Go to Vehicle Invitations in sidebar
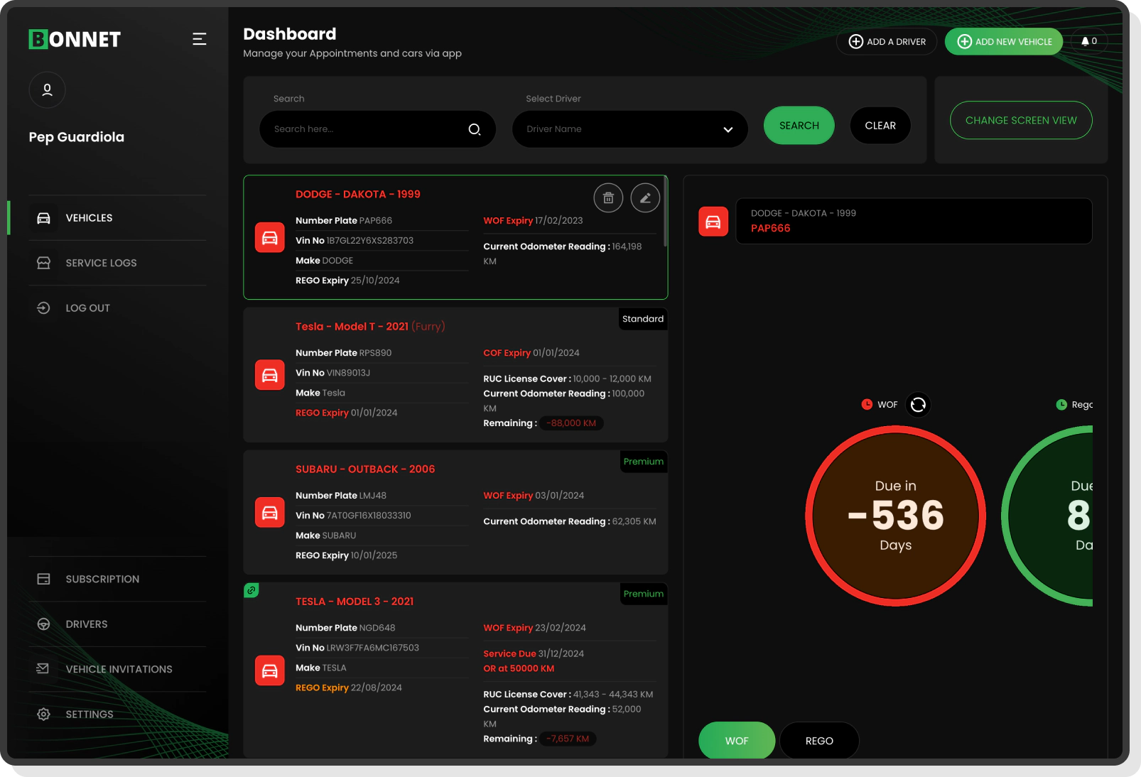This screenshot has height=777, width=1141. tap(119, 669)
